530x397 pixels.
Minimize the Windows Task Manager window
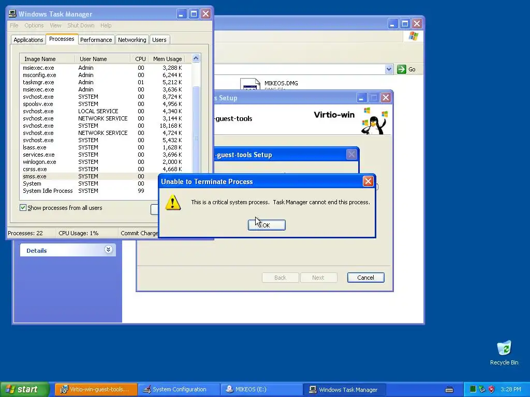tap(182, 14)
